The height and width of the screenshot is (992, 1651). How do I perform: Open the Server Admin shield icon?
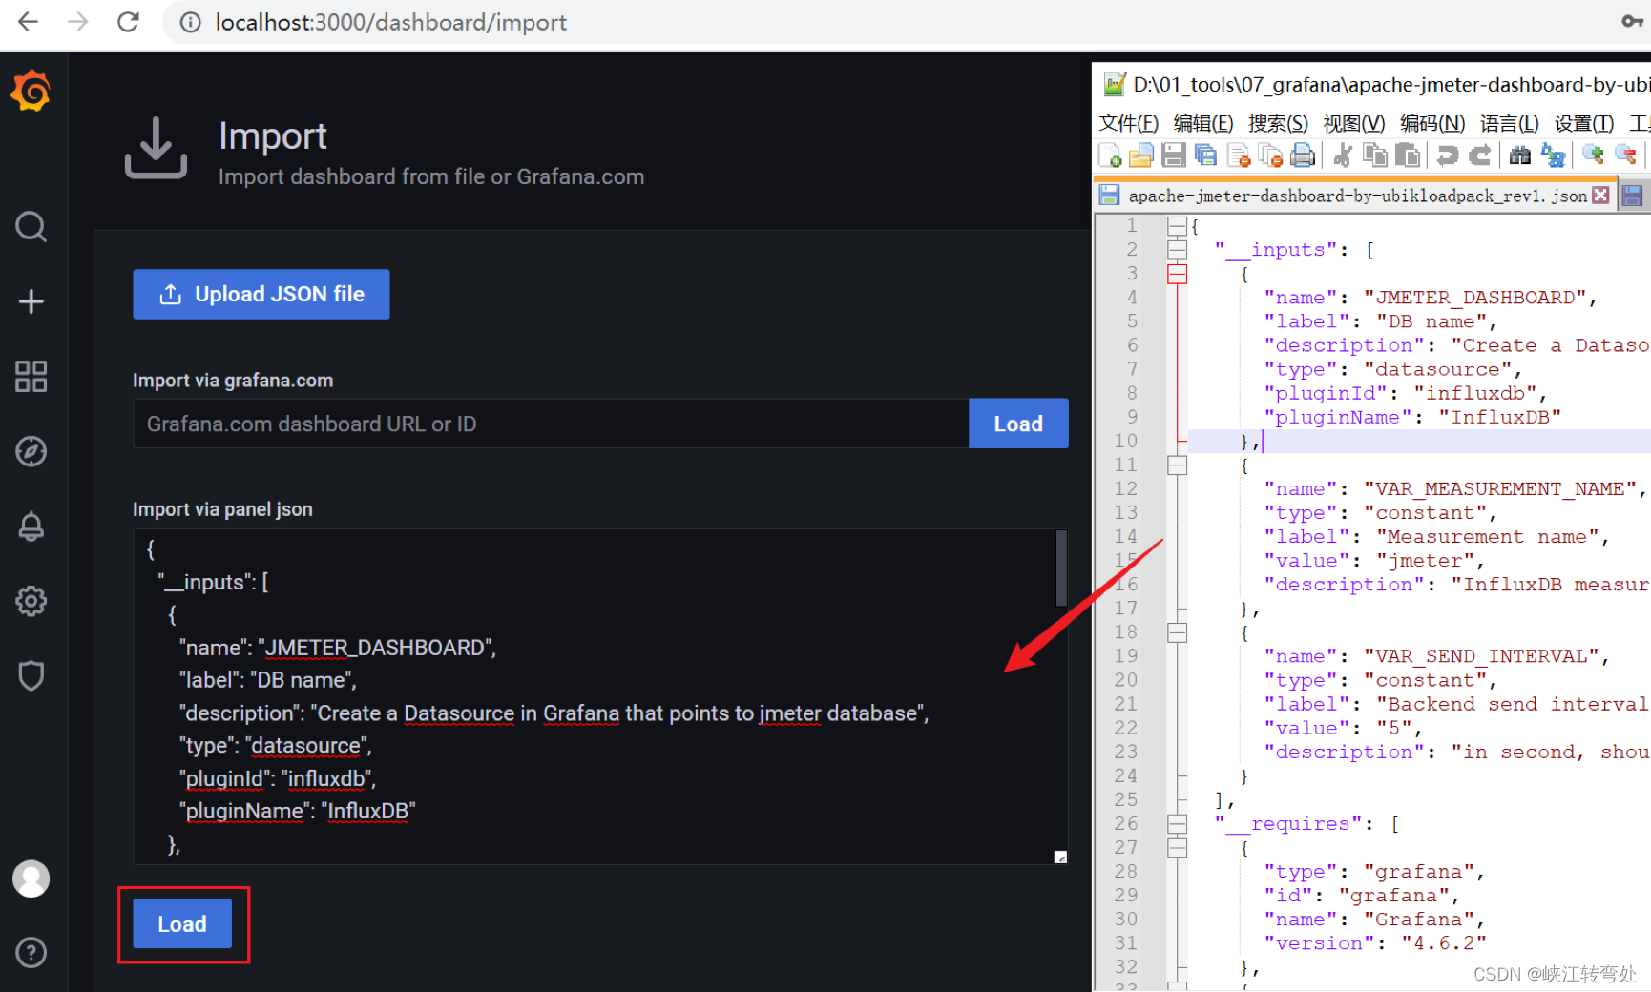31,675
